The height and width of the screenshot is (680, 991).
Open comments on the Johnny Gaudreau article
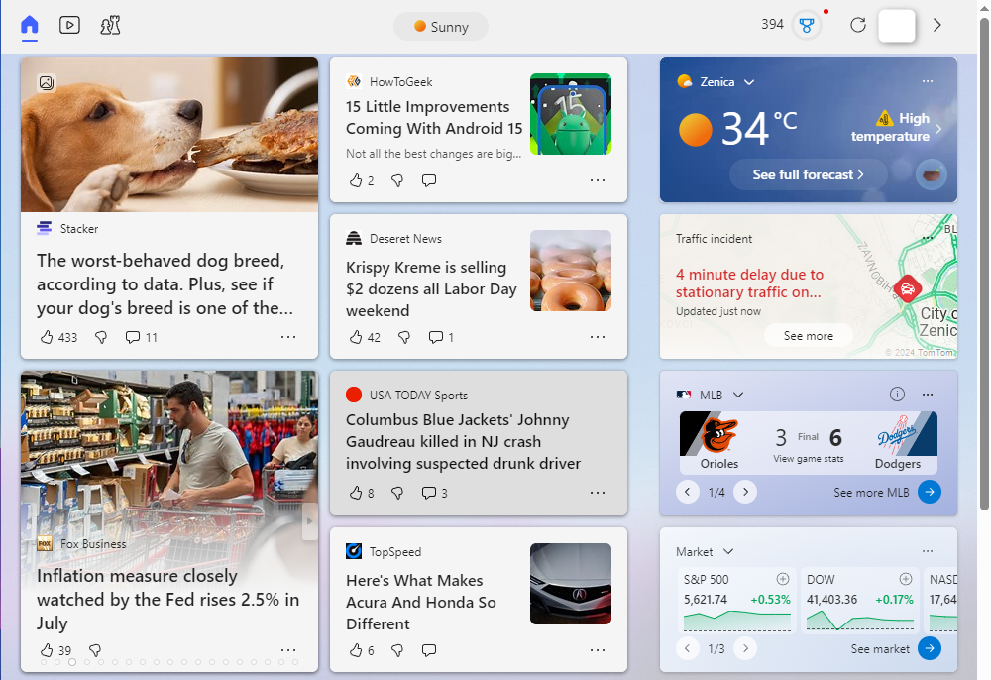click(x=429, y=493)
